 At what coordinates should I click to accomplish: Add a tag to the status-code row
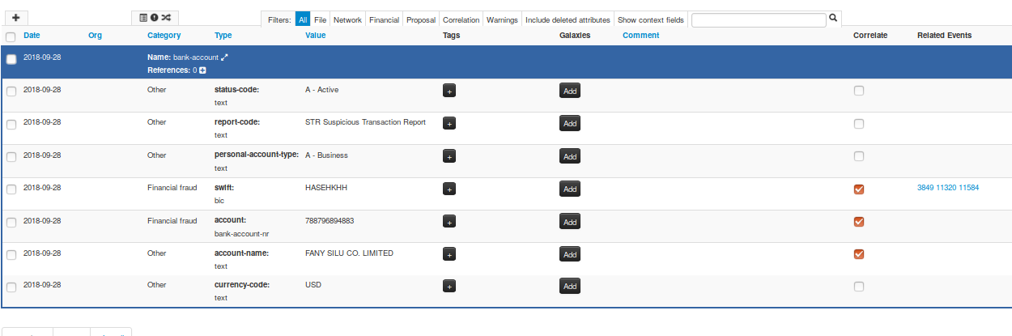(450, 91)
